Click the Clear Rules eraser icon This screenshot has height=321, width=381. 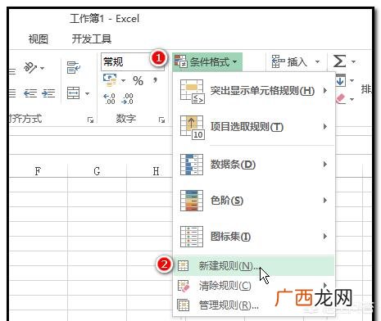184,286
